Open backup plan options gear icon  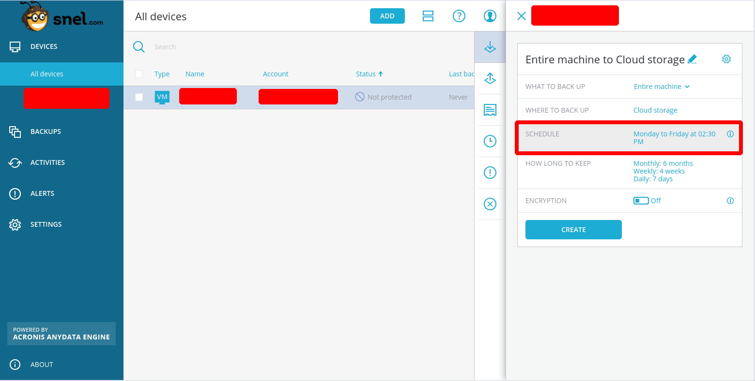coord(726,59)
